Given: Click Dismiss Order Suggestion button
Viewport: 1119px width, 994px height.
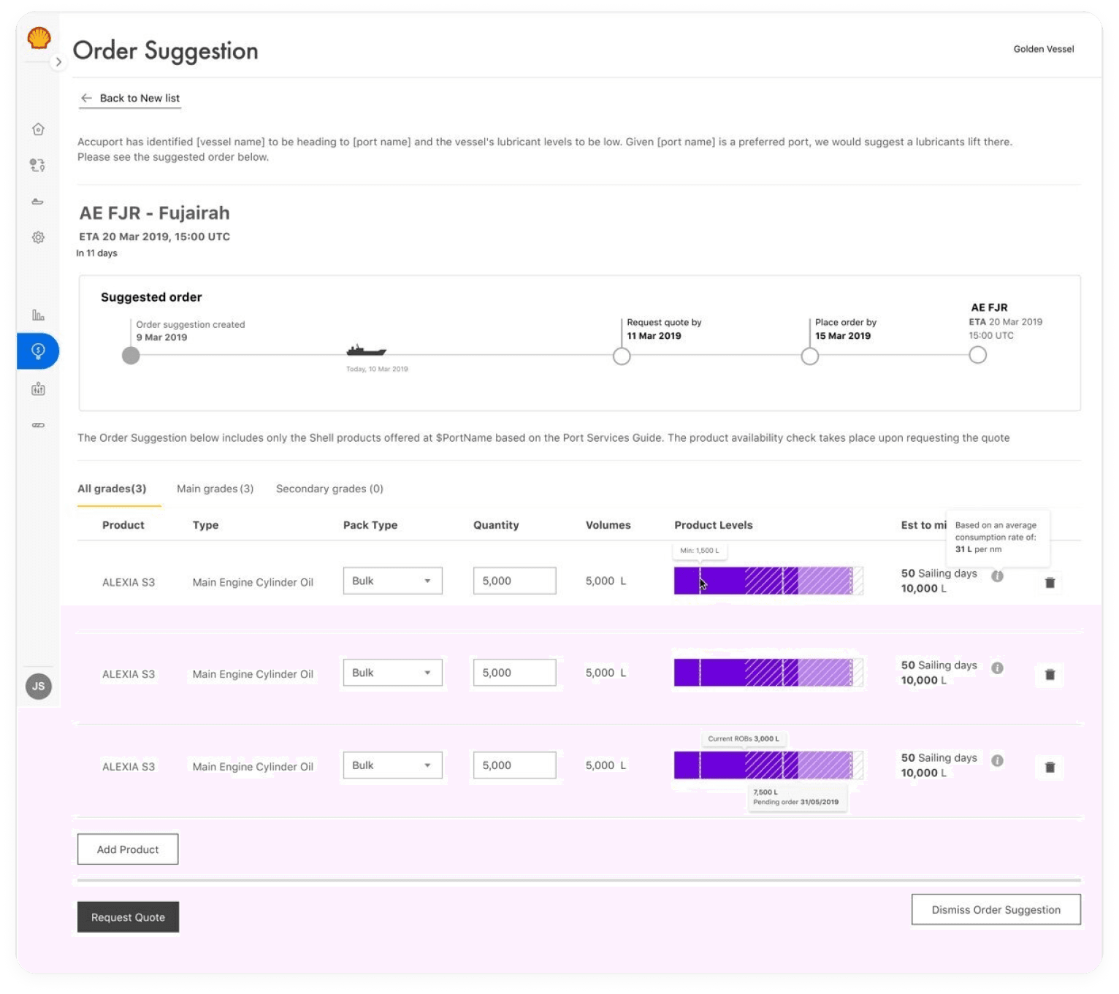Looking at the screenshot, I should (x=996, y=910).
